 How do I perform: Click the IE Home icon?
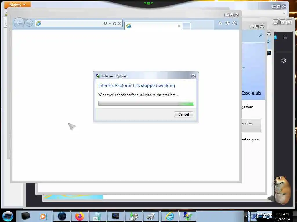(220, 23)
